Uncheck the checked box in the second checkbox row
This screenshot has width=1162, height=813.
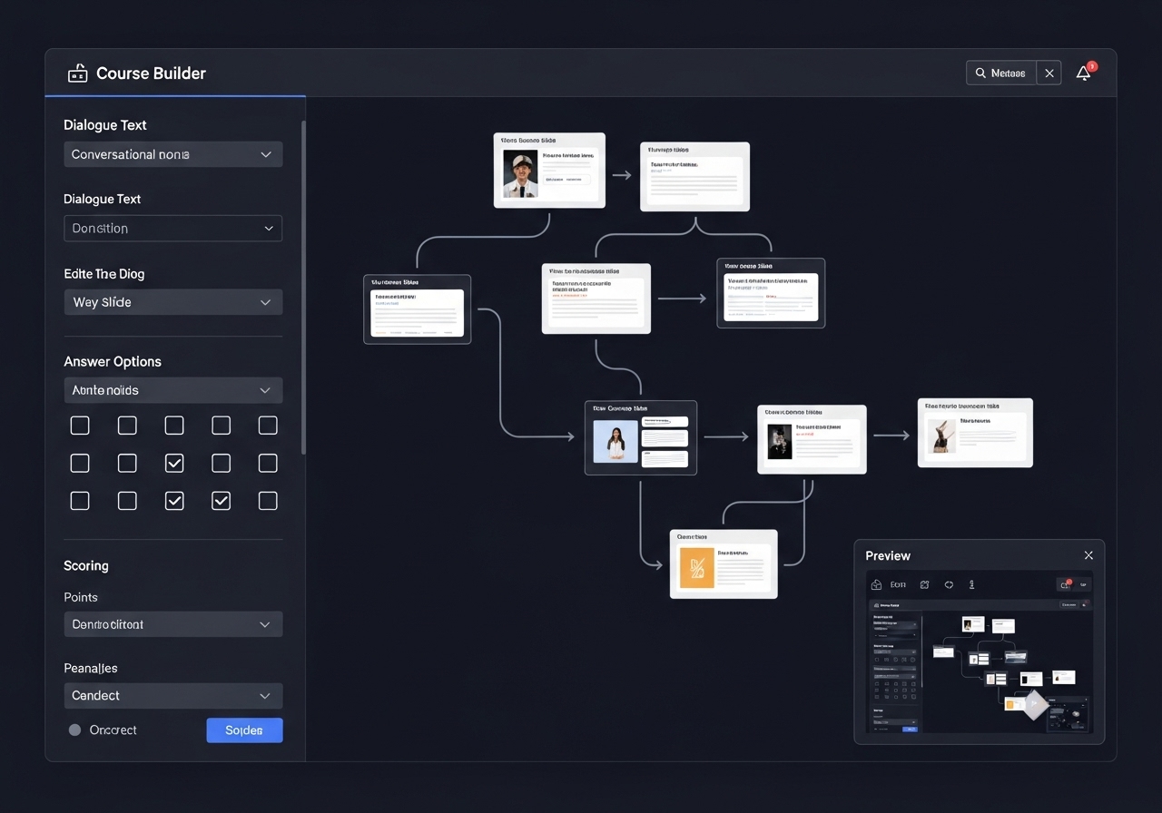174,464
